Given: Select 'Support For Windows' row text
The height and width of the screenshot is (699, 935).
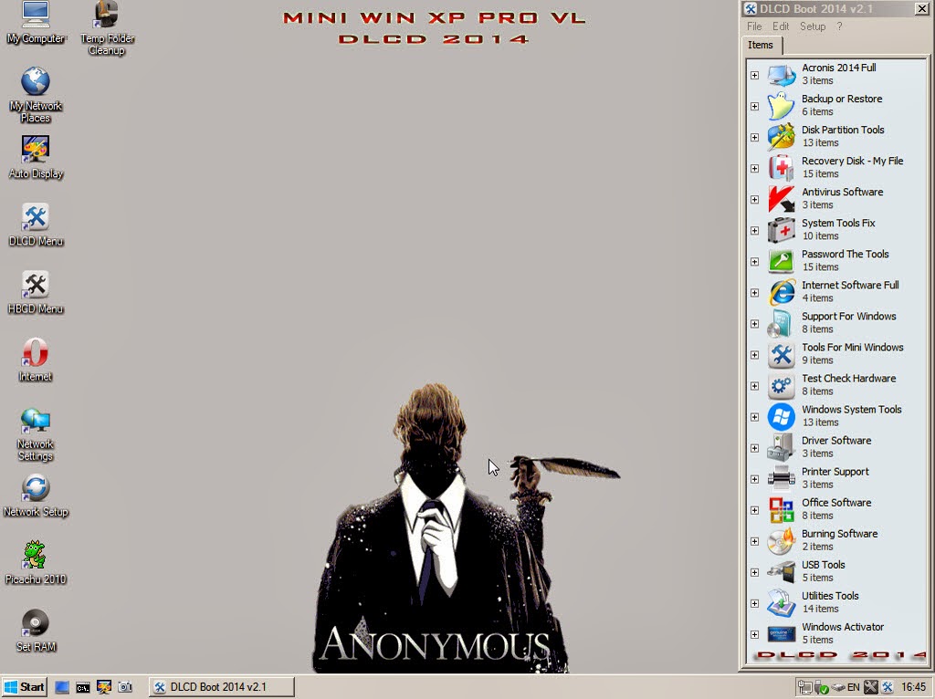Looking at the screenshot, I should tap(848, 316).
